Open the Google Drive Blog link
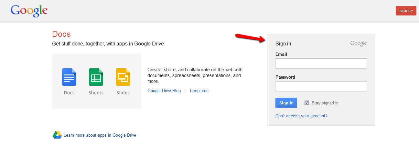Image resolution: width=419 pixels, height=146 pixels. click(x=164, y=91)
